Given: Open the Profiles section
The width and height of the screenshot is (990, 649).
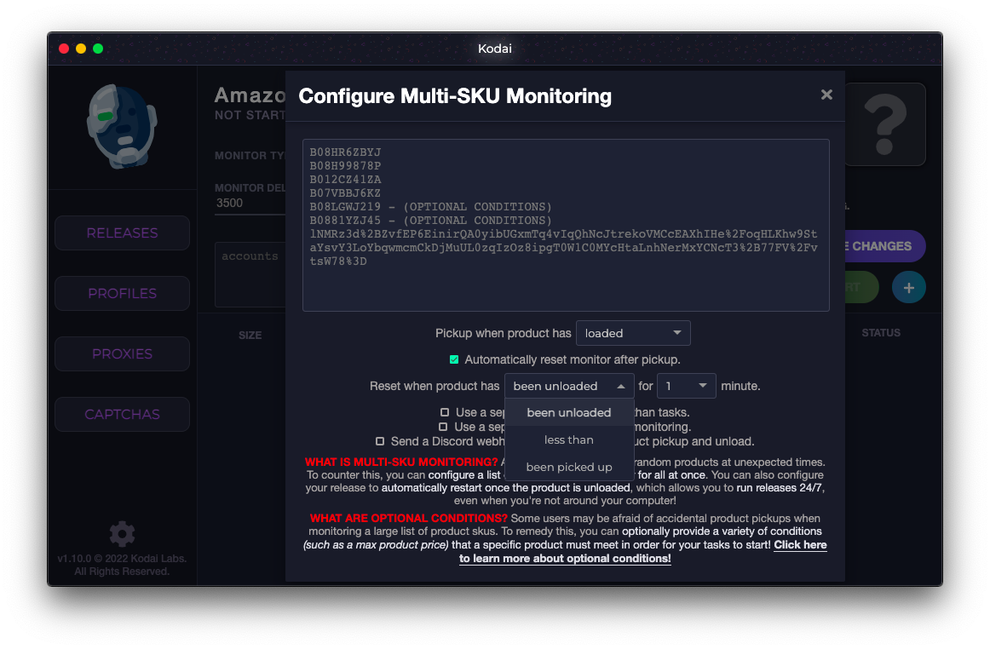Looking at the screenshot, I should (x=122, y=294).
